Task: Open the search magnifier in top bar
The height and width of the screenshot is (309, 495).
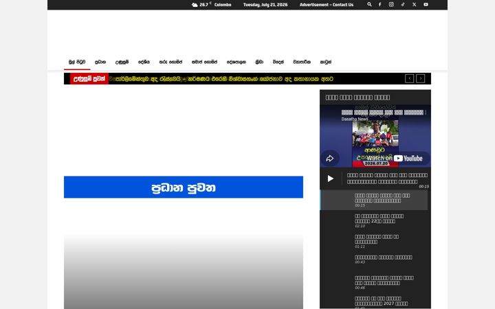Action: [x=369, y=4]
